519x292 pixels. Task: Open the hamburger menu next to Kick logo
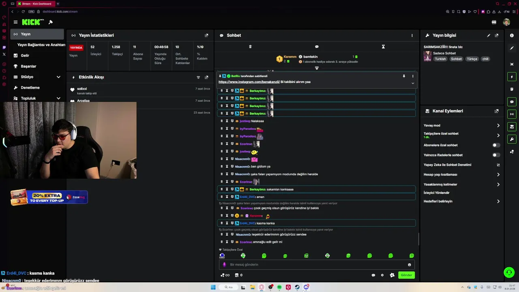15,22
